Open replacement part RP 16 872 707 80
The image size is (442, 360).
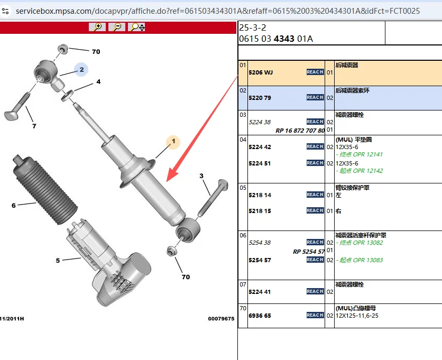click(x=300, y=131)
